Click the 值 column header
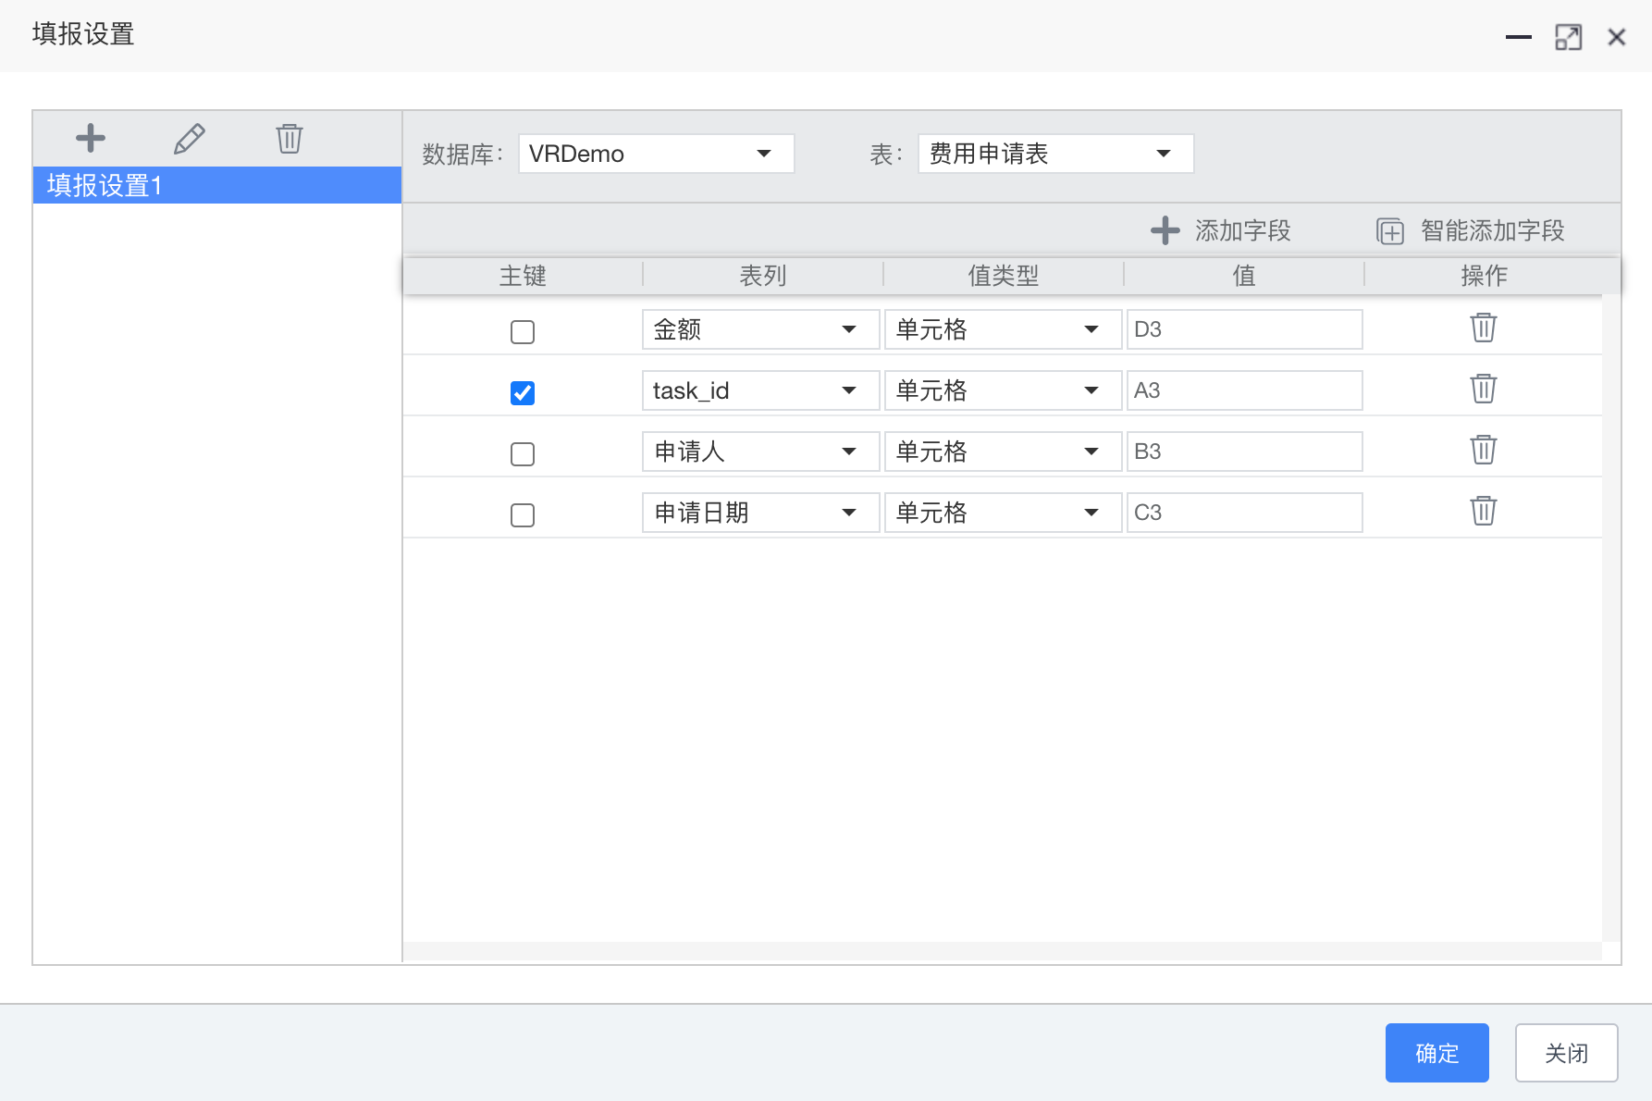The image size is (1652, 1101). (x=1244, y=276)
